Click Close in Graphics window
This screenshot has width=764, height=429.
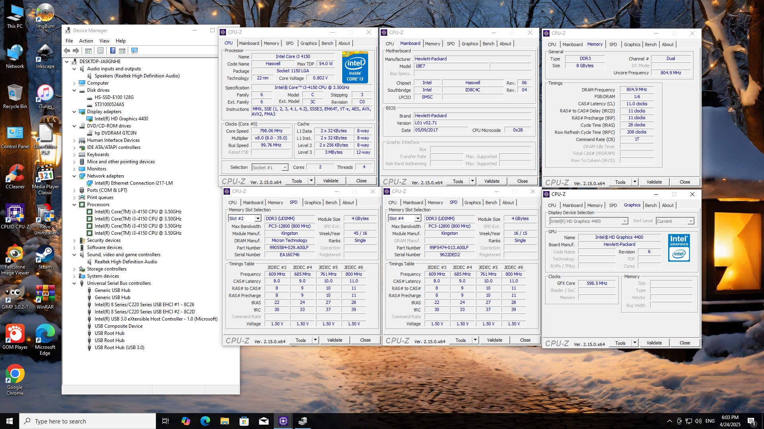coord(685,343)
